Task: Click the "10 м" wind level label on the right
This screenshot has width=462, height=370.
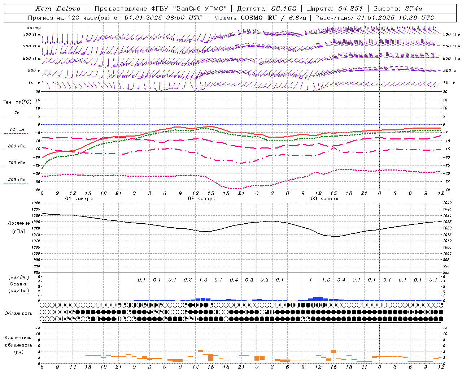Action: [x=450, y=83]
